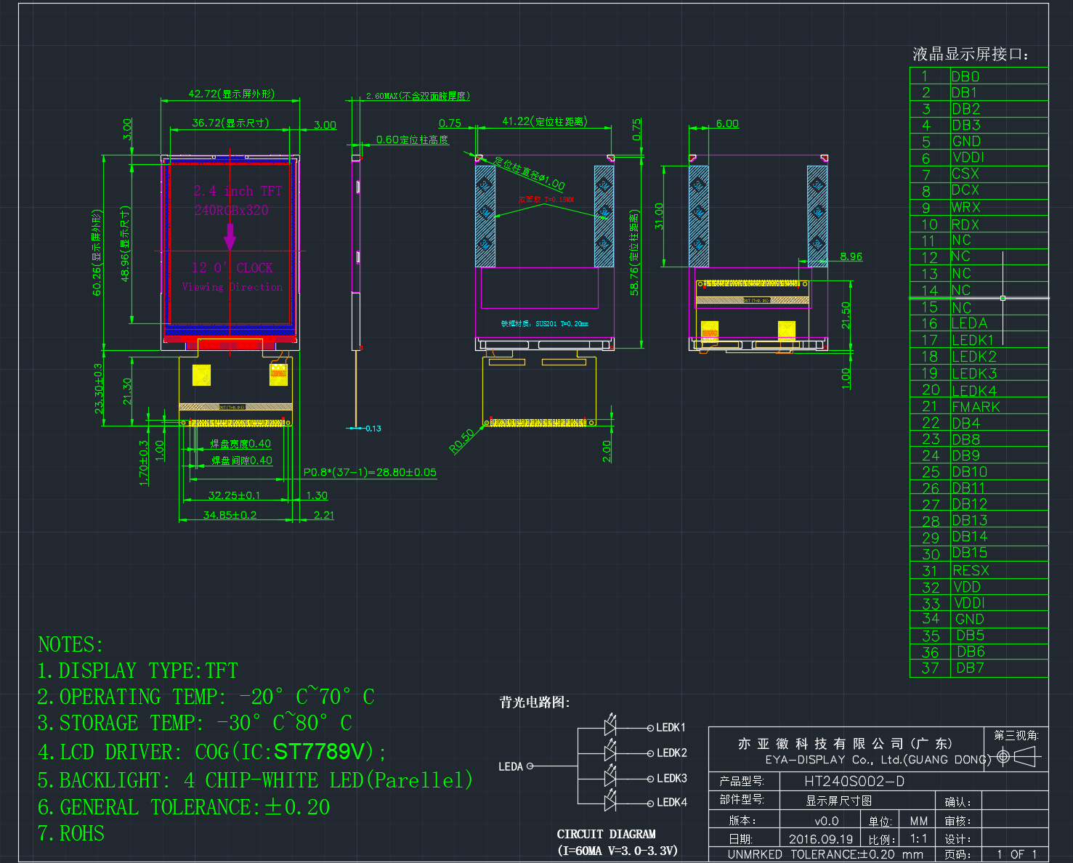Select the 液晶显示屏接口 table heading
Image resolution: width=1073 pixels, height=863 pixels.
[971, 54]
